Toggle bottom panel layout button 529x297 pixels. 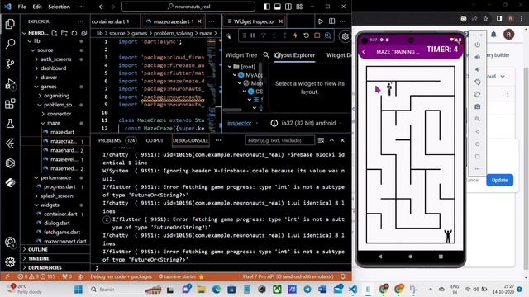click(x=278, y=7)
